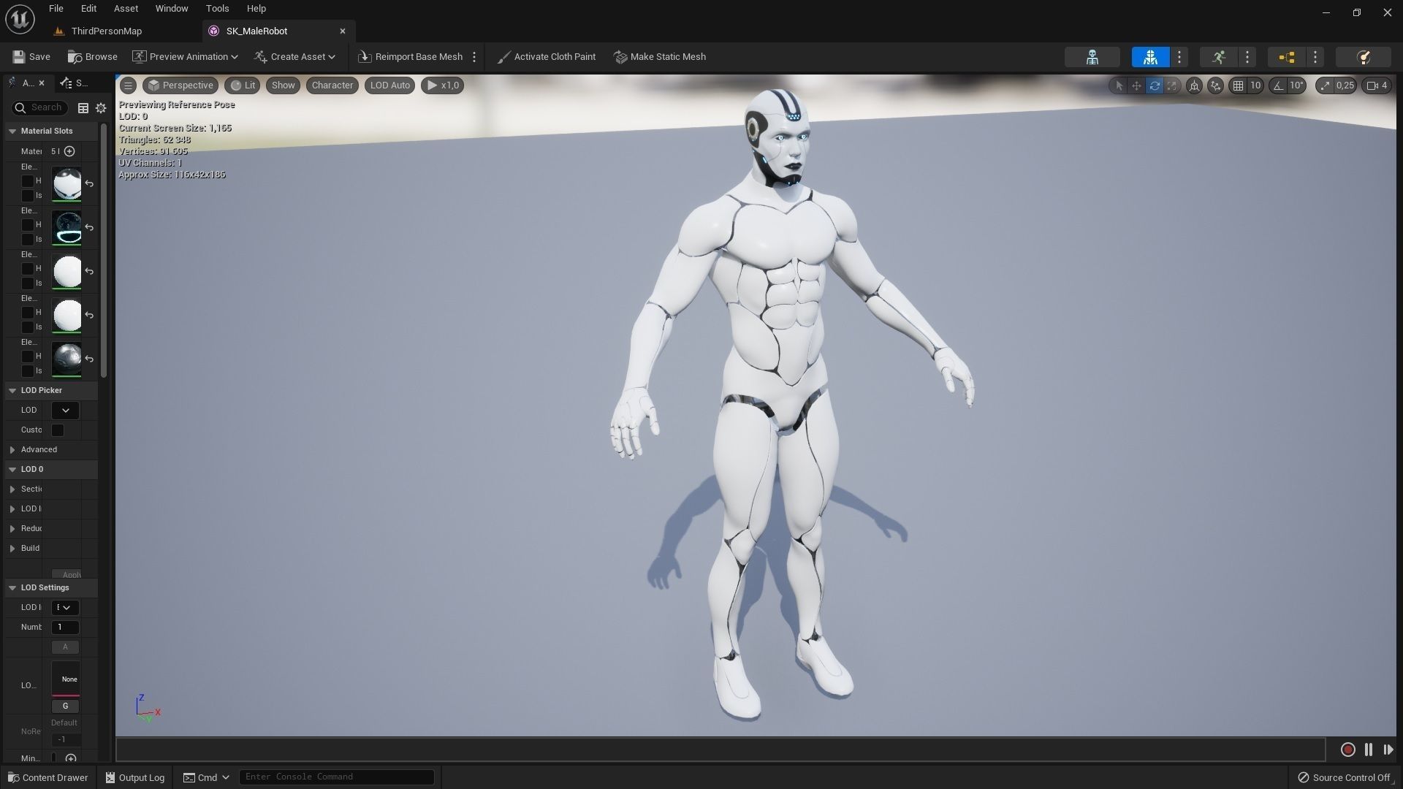
Task: Toggle the world/local coordinate system icon
Action: click(1194, 85)
